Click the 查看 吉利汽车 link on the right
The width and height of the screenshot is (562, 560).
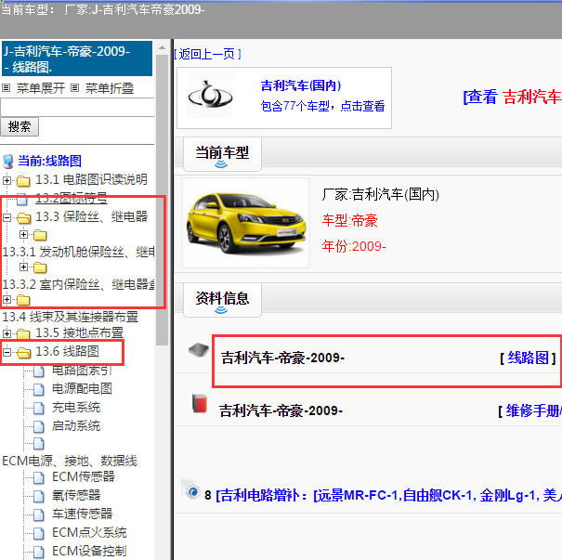click(x=512, y=97)
